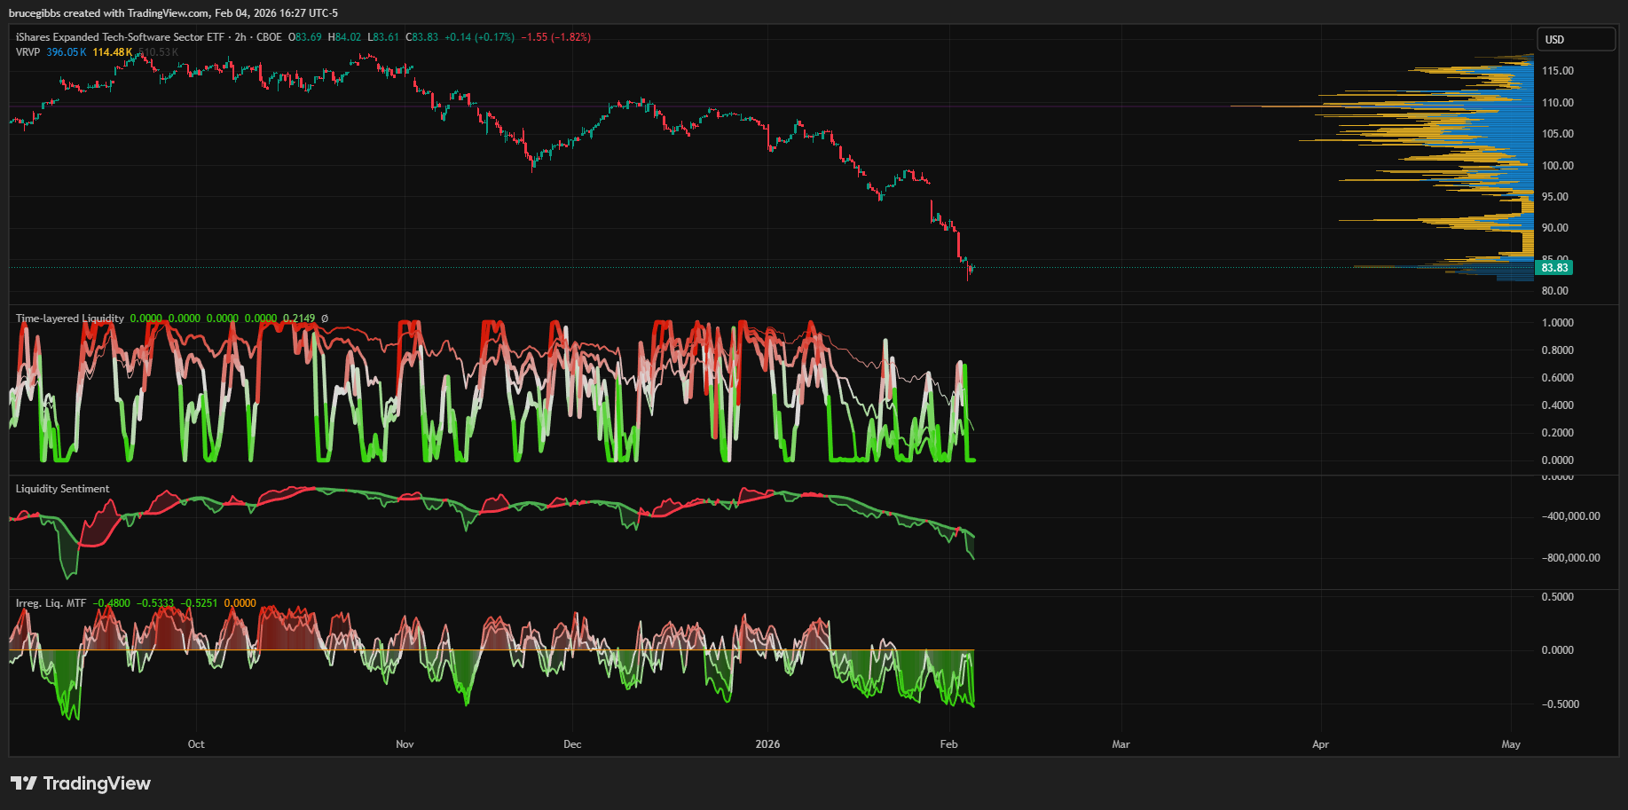Click the blue 396.05K VRVP value

(x=67, y=52)
